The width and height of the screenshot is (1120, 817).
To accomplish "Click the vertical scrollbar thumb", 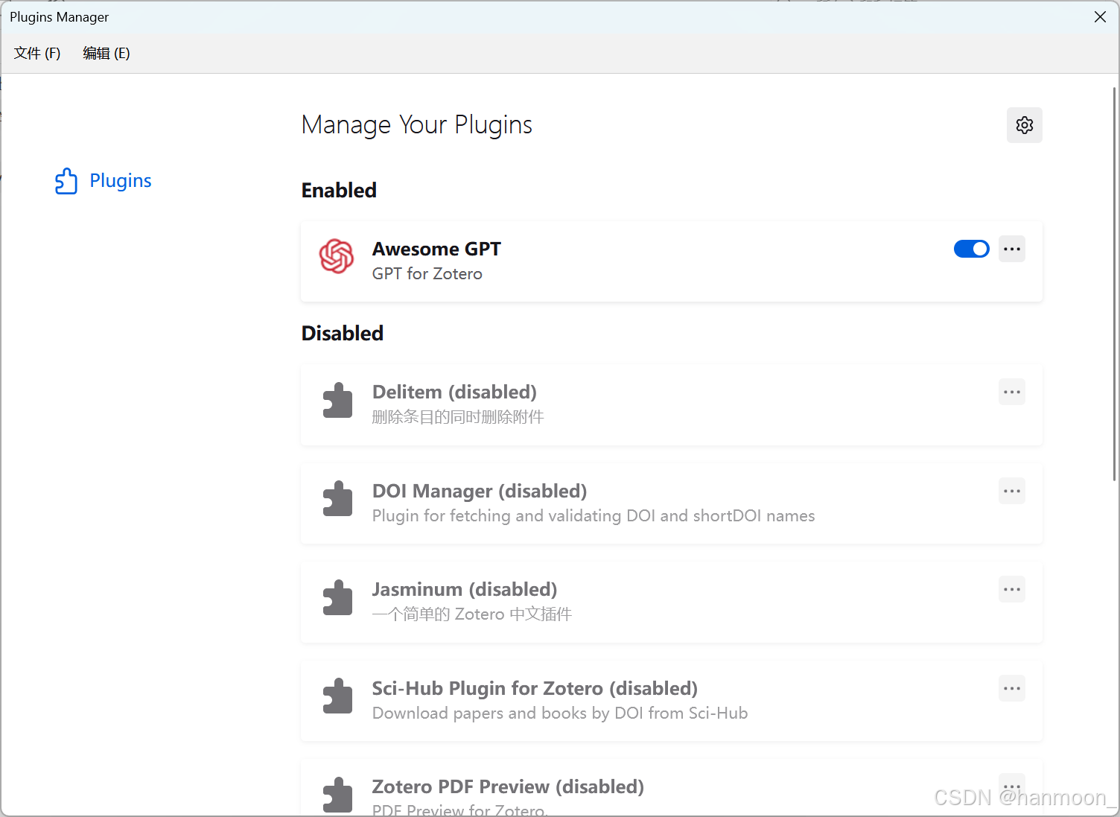I will tap(1114, 283).
